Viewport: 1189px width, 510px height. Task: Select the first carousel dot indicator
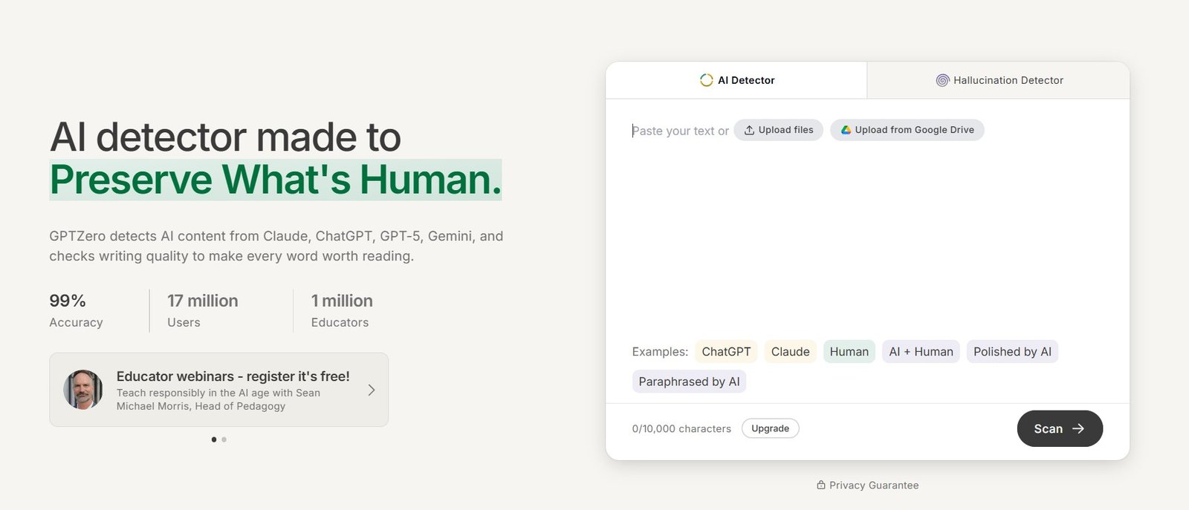tap(214, 439)
